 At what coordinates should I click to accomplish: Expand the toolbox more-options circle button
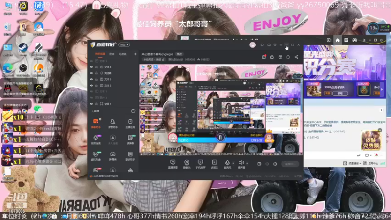pos(133,111)
